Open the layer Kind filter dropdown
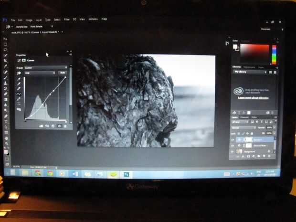 [x=240, y=122]
